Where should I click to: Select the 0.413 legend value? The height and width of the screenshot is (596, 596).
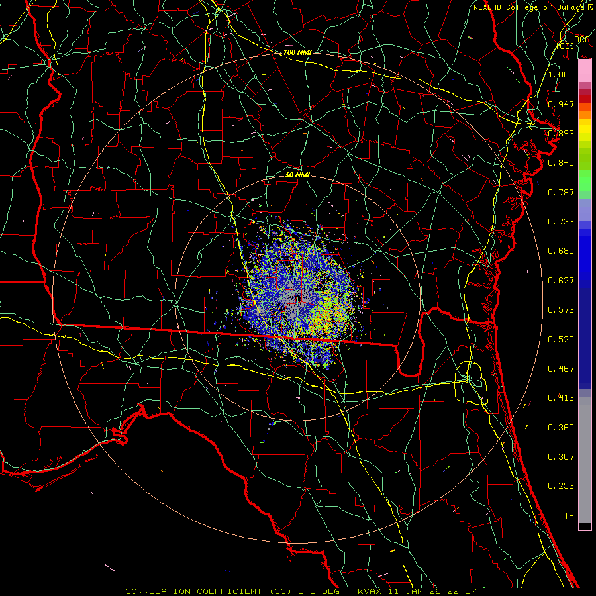(561, 398)
